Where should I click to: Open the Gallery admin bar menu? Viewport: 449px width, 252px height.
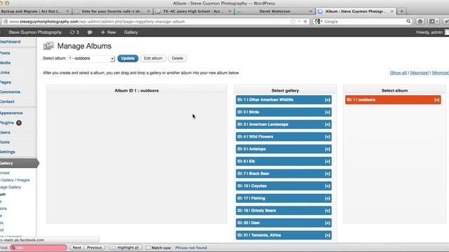130,32
